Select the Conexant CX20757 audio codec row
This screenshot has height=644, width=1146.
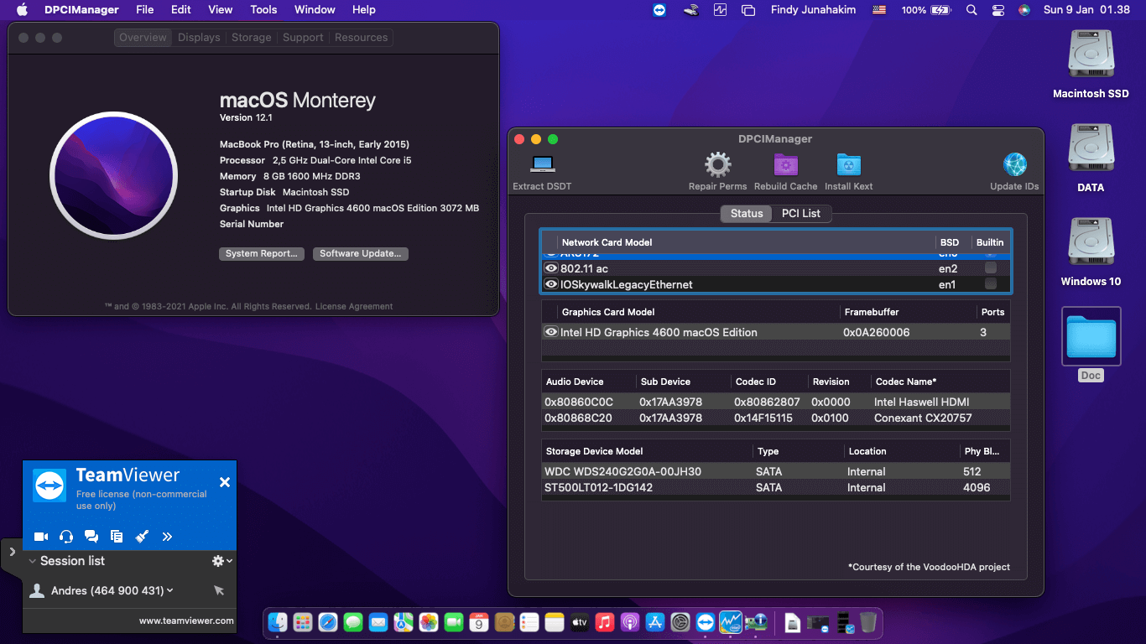776,418
